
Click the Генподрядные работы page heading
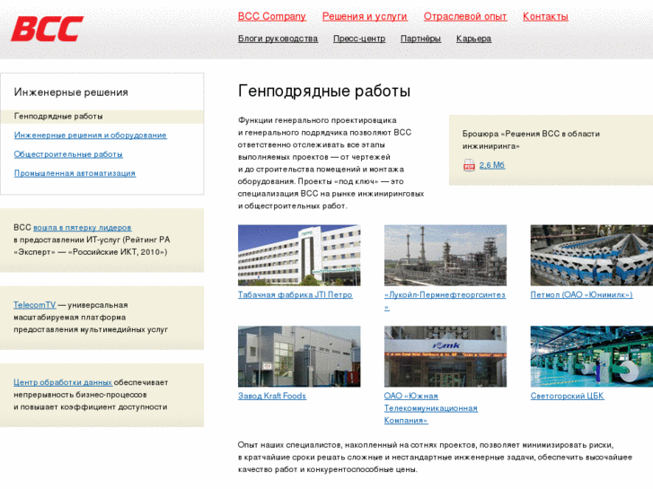click(x=324, y=92)
